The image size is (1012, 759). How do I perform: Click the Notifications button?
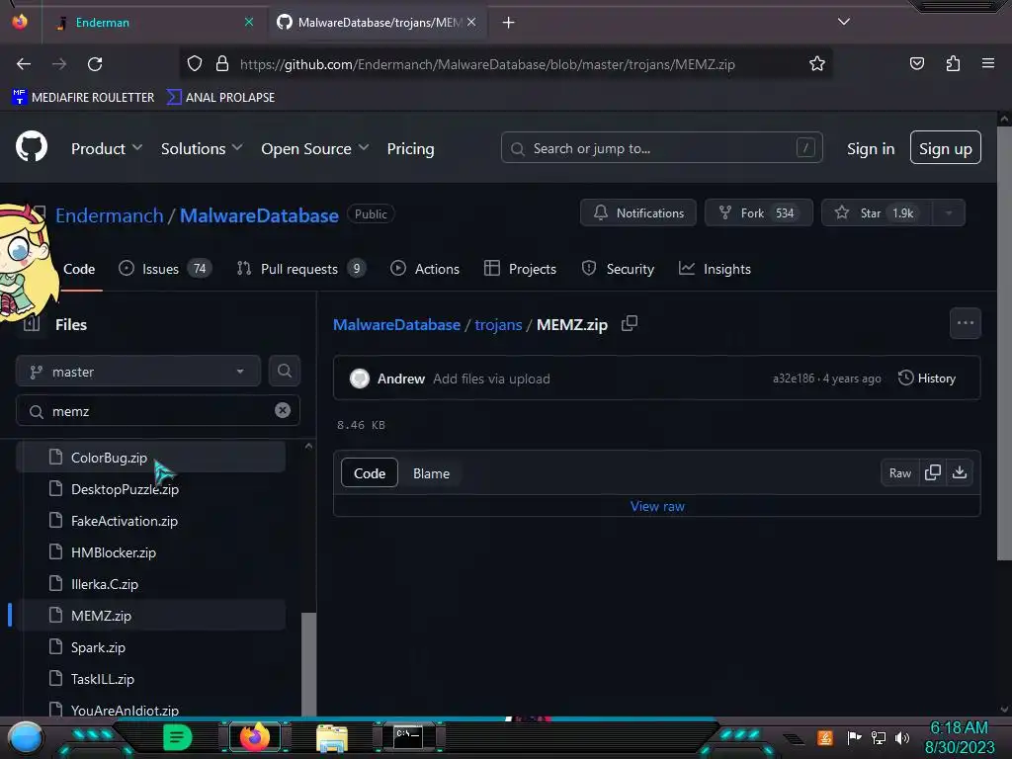tap(638, 213)
